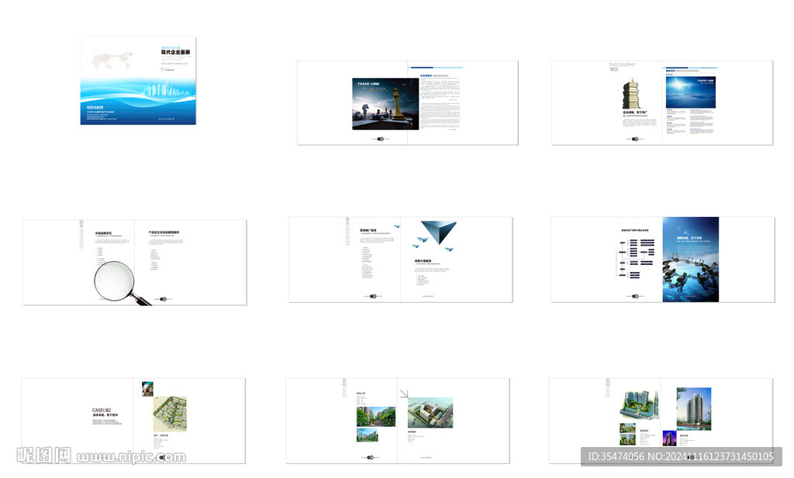Open the garden courtyard photo
The image size is (794, 478).
[x=376, y=417]
